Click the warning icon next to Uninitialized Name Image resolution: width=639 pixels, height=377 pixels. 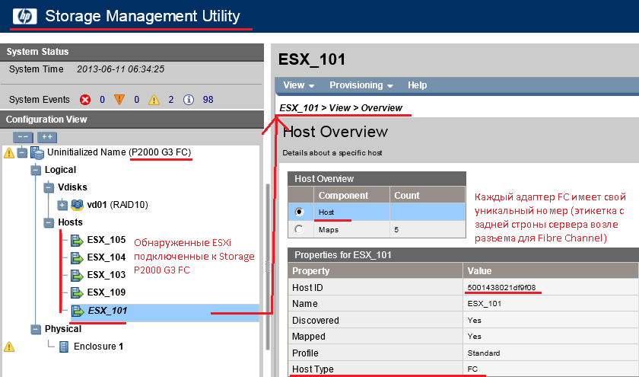(x=9, y=153)
